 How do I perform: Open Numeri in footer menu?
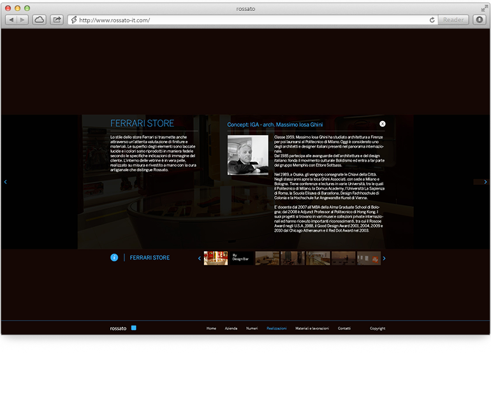point(252,328)
